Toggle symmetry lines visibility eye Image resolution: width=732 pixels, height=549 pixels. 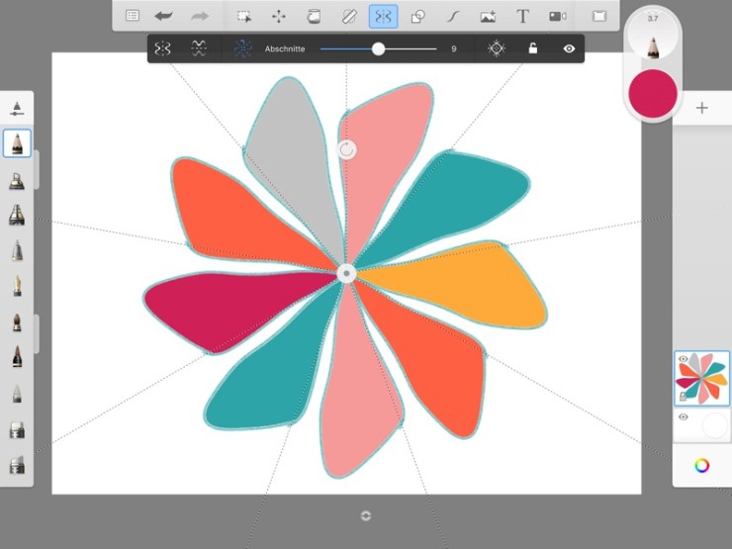(569, 48)
